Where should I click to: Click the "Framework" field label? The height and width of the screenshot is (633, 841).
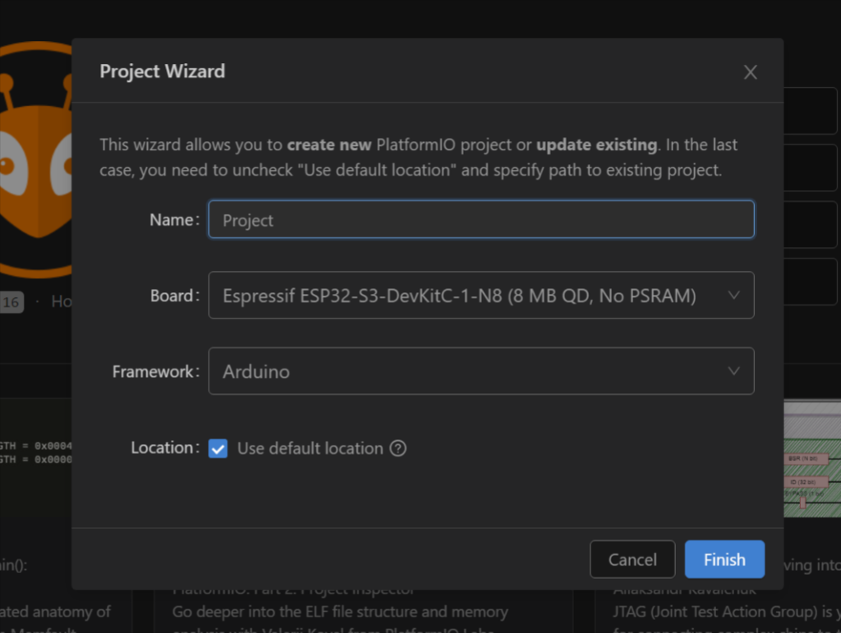click(154, 372)
